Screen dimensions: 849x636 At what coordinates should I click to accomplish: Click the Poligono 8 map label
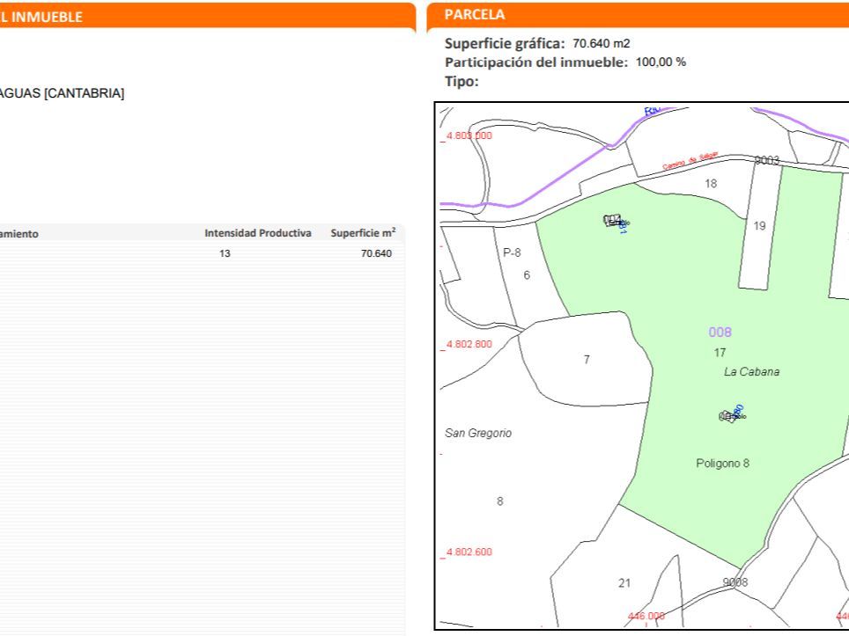pos(722,463)
